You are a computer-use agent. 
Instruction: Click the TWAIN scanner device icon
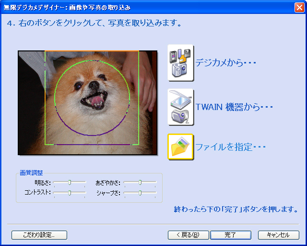(180, 107)
